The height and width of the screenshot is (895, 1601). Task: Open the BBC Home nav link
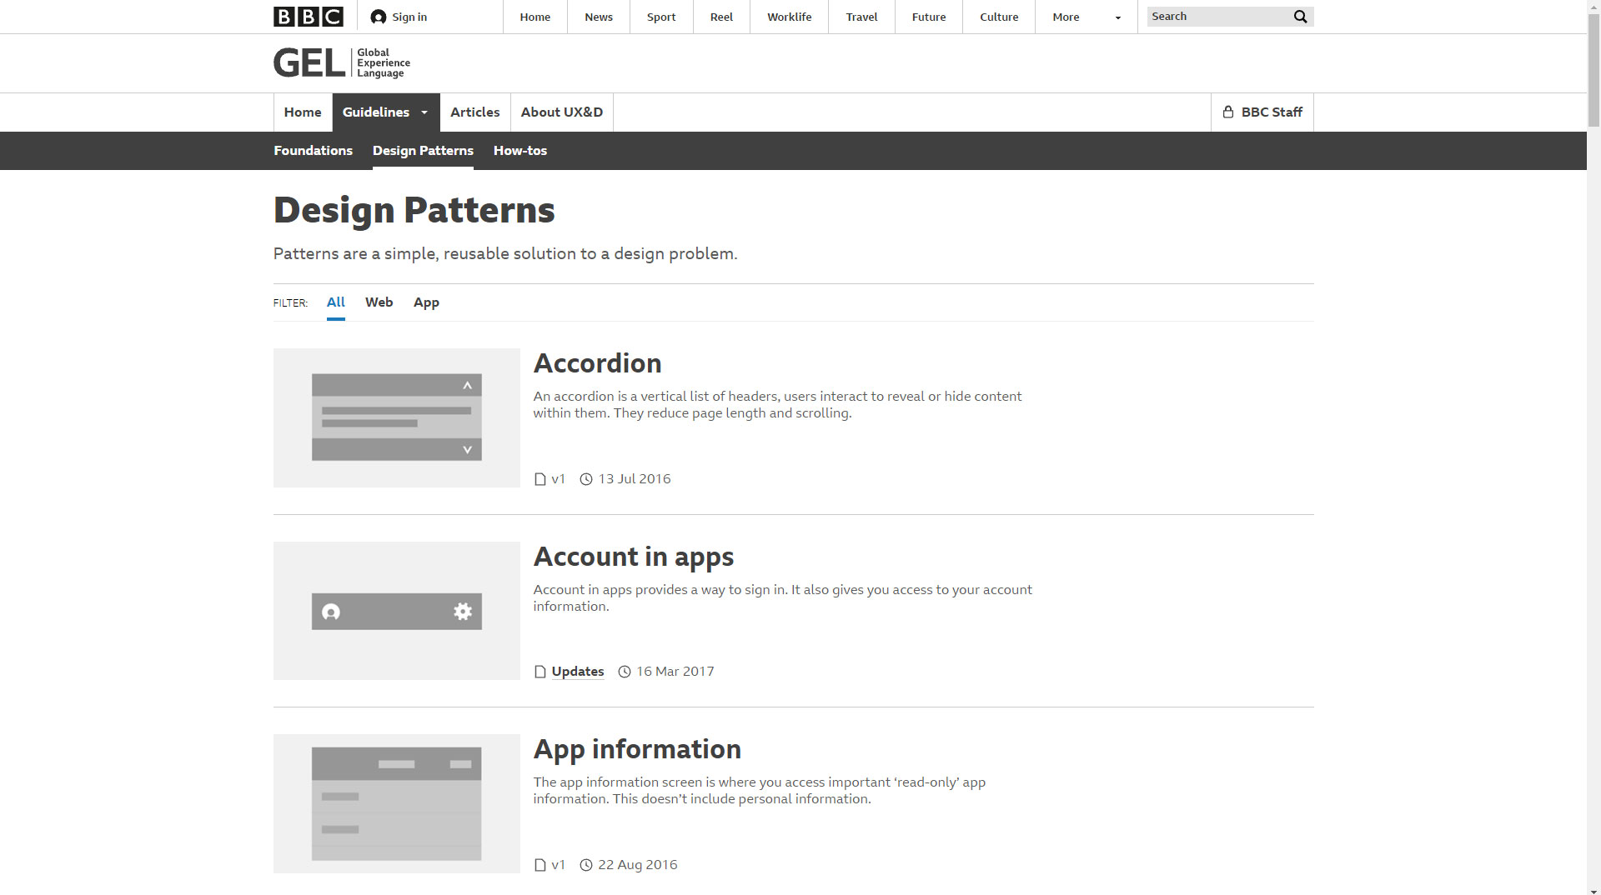click(x=535, y=17)
